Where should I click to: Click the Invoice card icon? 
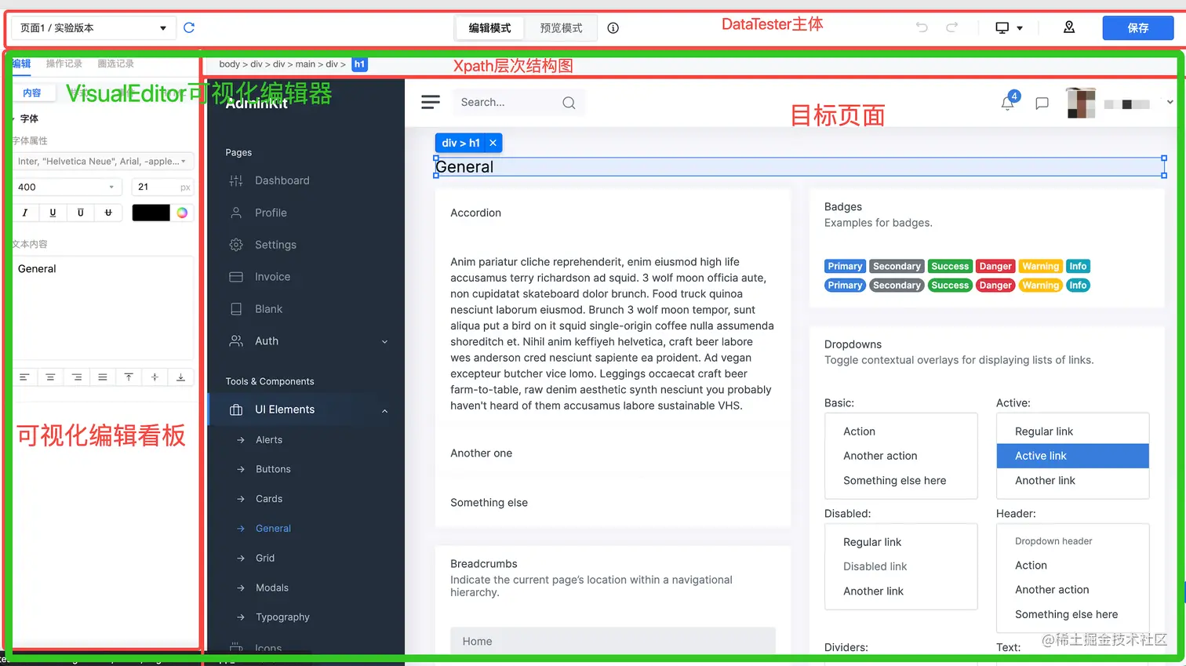coord(236,277)
